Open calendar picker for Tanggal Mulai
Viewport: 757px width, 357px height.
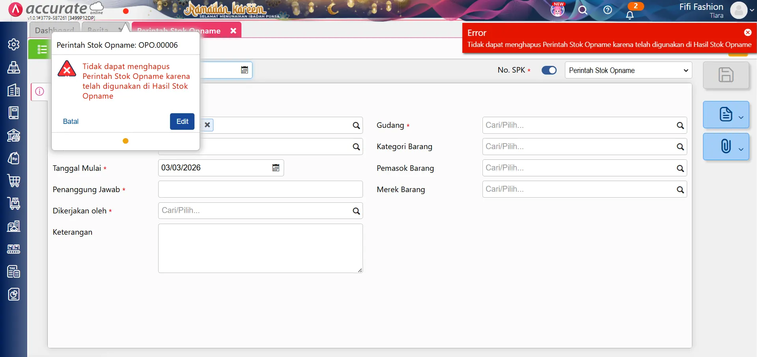276,168
